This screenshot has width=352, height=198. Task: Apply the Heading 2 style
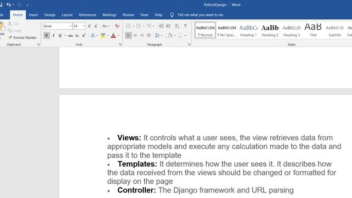[270, 30]
